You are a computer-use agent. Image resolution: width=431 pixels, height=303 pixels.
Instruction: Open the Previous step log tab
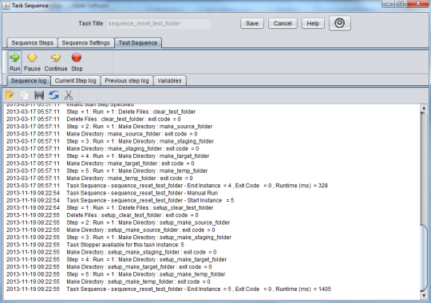(x=127, y=81)
